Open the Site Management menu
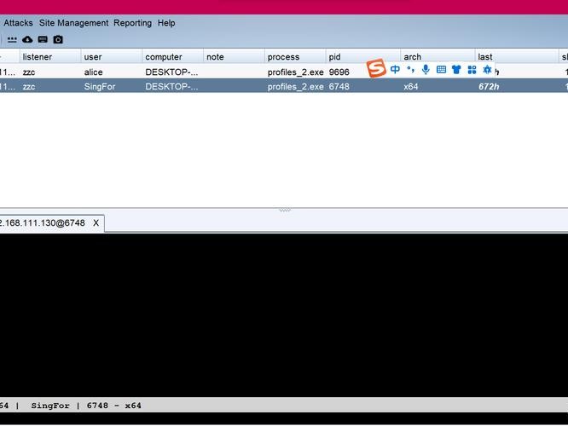 [73, 23]
